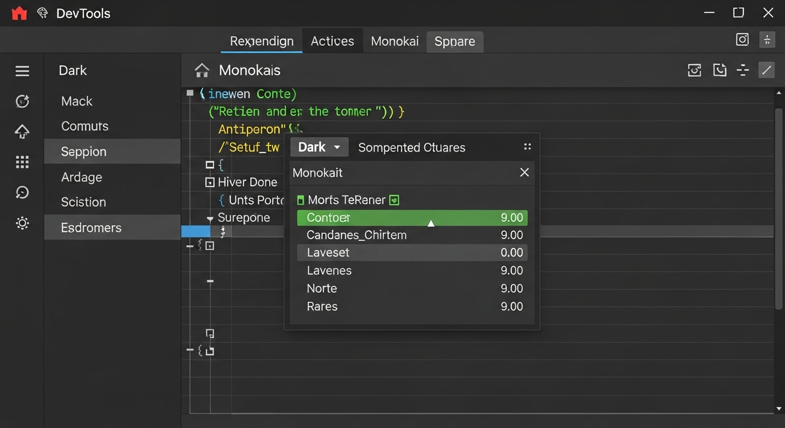Close the Monokait panel with X
Screen dimensions: 785x428
pyautogui.click(x=525, y=173)
